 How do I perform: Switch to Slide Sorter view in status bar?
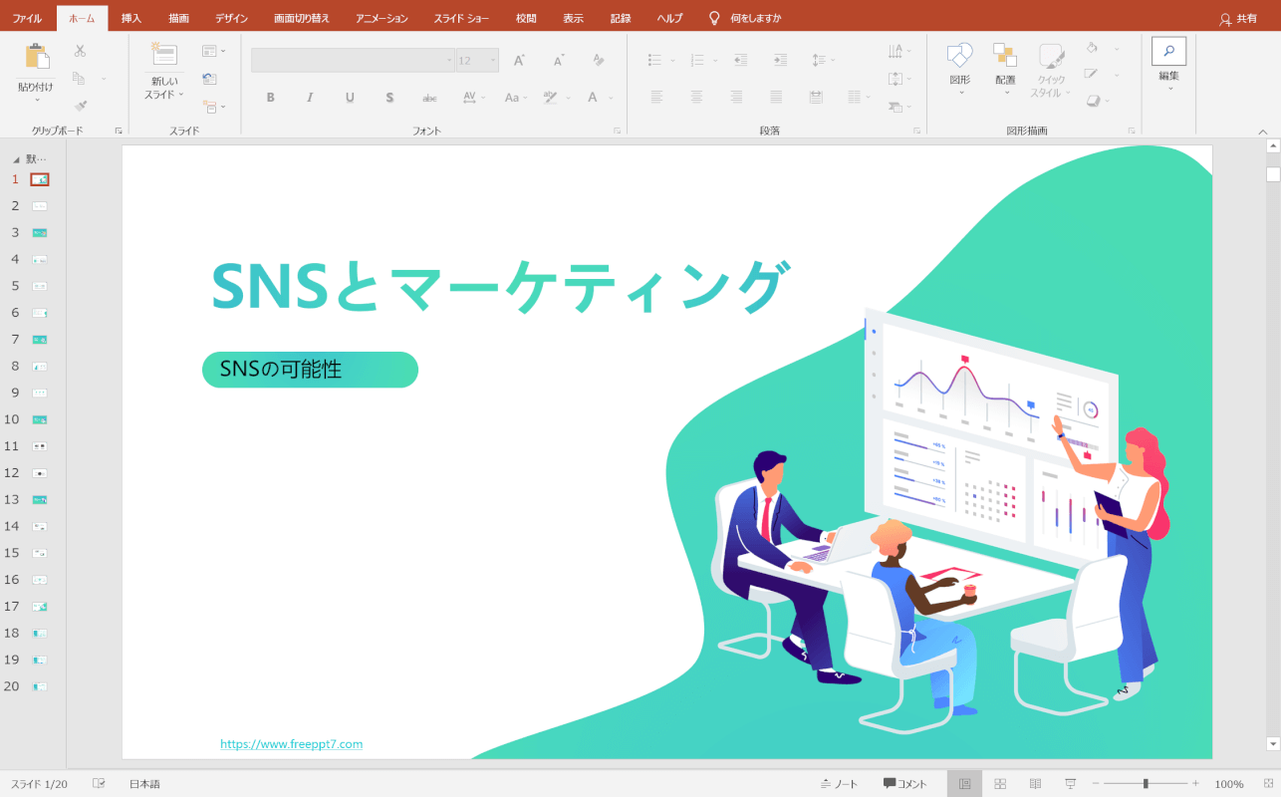pos(1000,784)
